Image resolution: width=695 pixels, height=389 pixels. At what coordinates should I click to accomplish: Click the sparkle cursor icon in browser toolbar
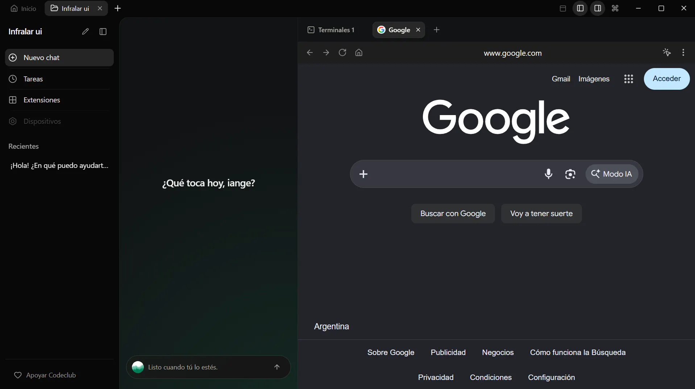pyautogui.click(x=667, y=52)
